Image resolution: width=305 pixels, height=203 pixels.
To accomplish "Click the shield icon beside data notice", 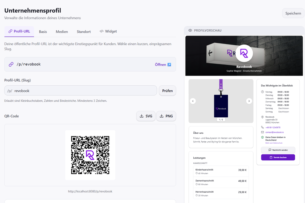I will pyautogui.click(x=262, y=137).
